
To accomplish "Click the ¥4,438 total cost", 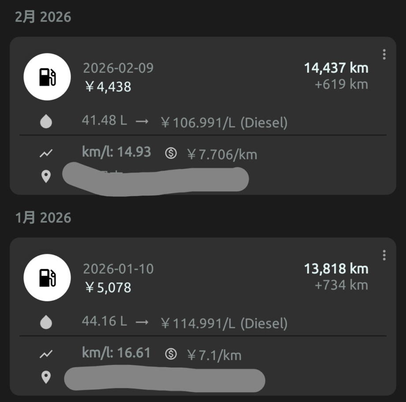I will (x=108, y=86).
